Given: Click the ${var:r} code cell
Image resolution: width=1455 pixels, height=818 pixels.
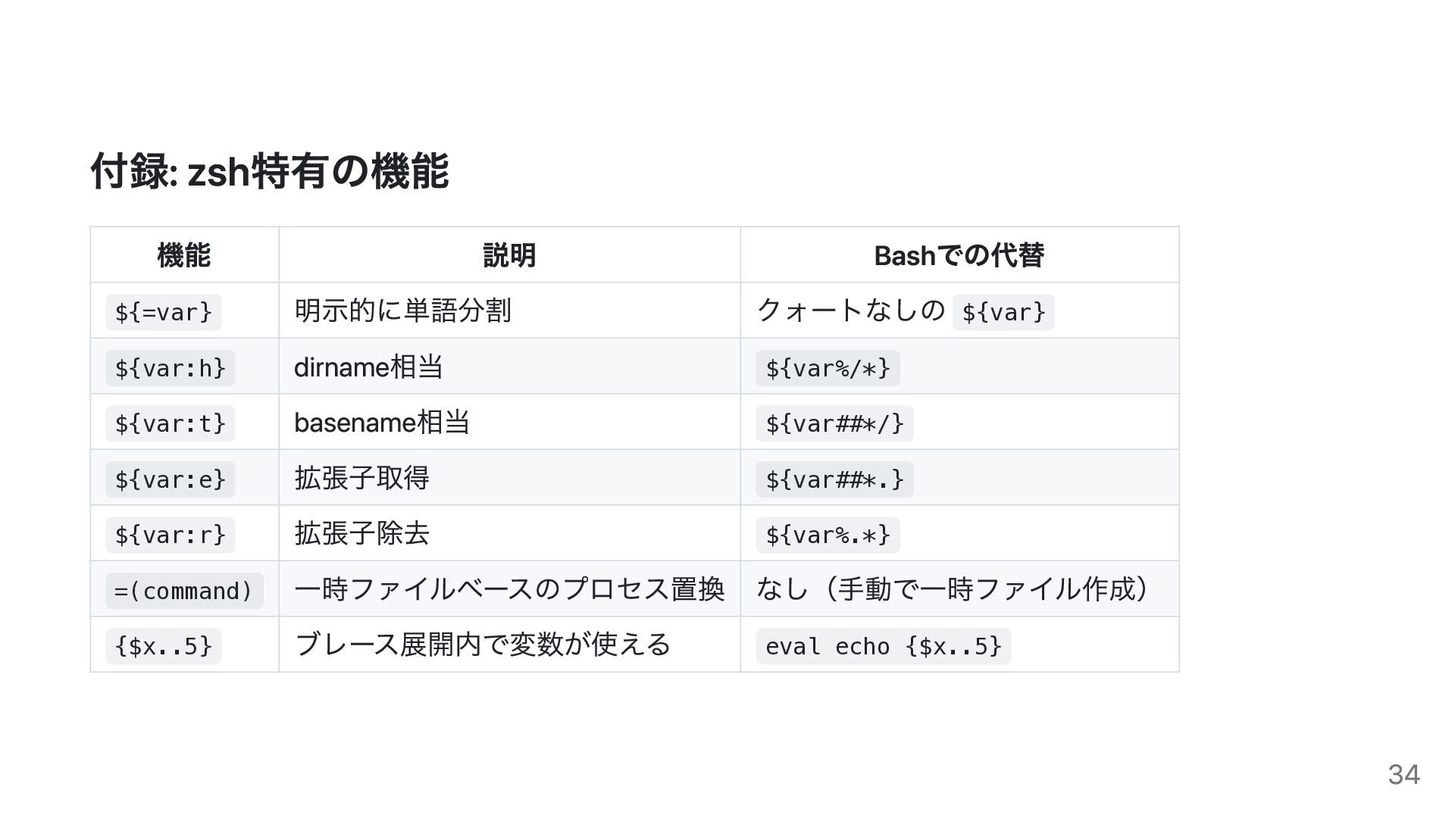Looking at the screenshot, I should click(x=171, y=535).
